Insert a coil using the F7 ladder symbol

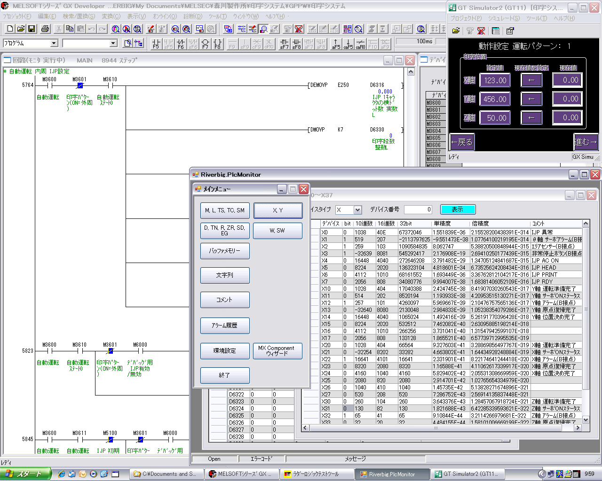click(205, 44)
